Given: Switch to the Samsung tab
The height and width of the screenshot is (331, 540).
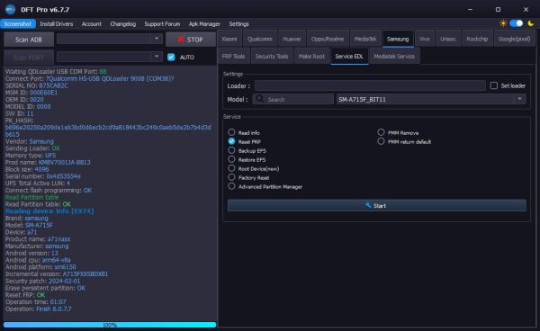Looking at the screenshot, I should point(398,39).
